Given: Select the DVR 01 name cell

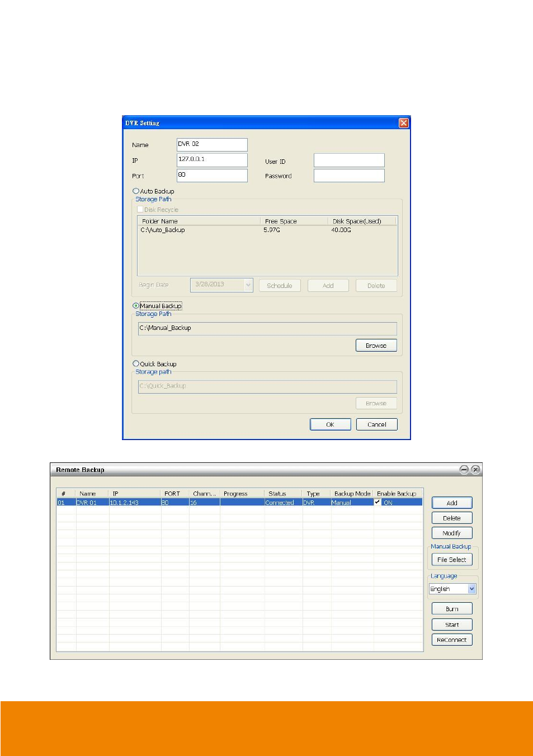Looking at the screenshot, I should click(x=92, y=502).
